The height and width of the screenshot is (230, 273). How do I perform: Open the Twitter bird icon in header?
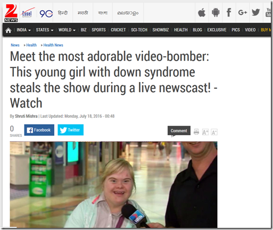tap(255, 12)
